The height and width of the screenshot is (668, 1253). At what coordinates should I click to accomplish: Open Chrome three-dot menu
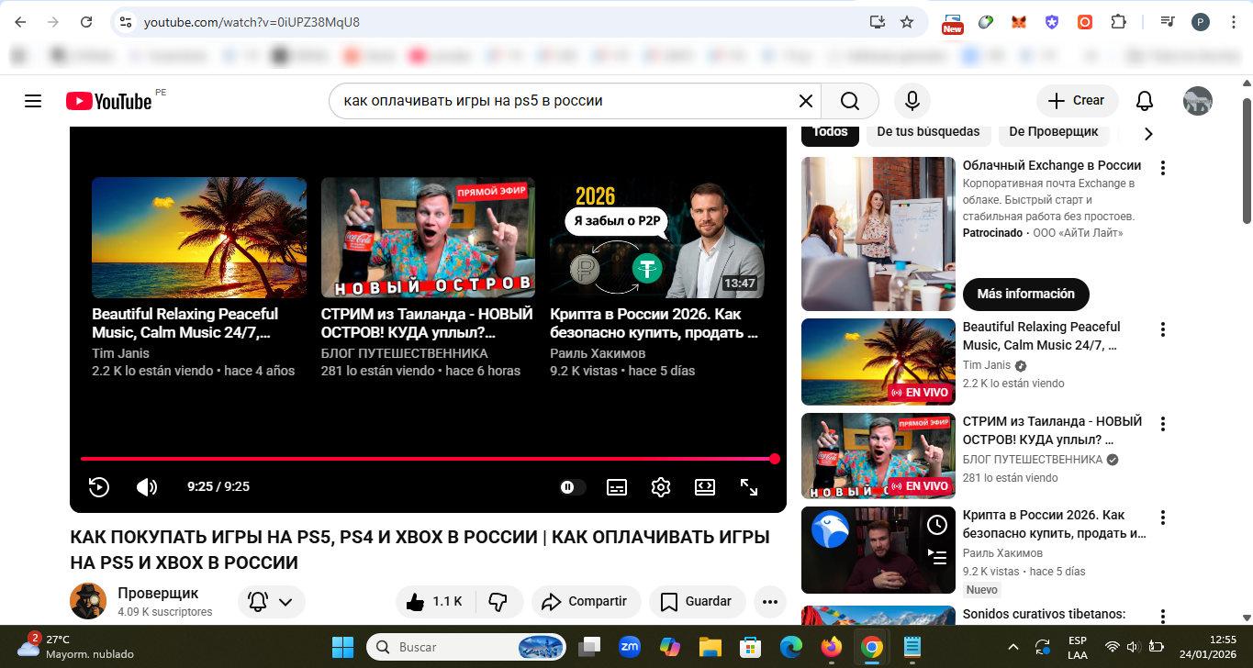1234,22
